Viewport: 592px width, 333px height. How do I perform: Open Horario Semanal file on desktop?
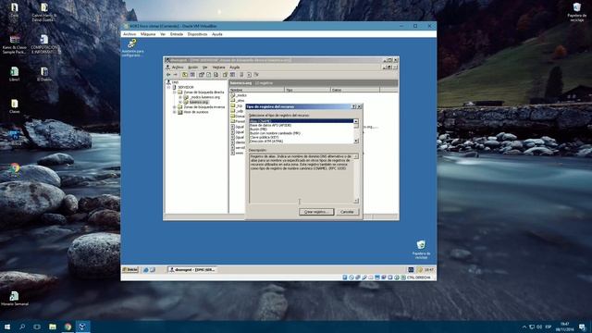coord(15,298)
